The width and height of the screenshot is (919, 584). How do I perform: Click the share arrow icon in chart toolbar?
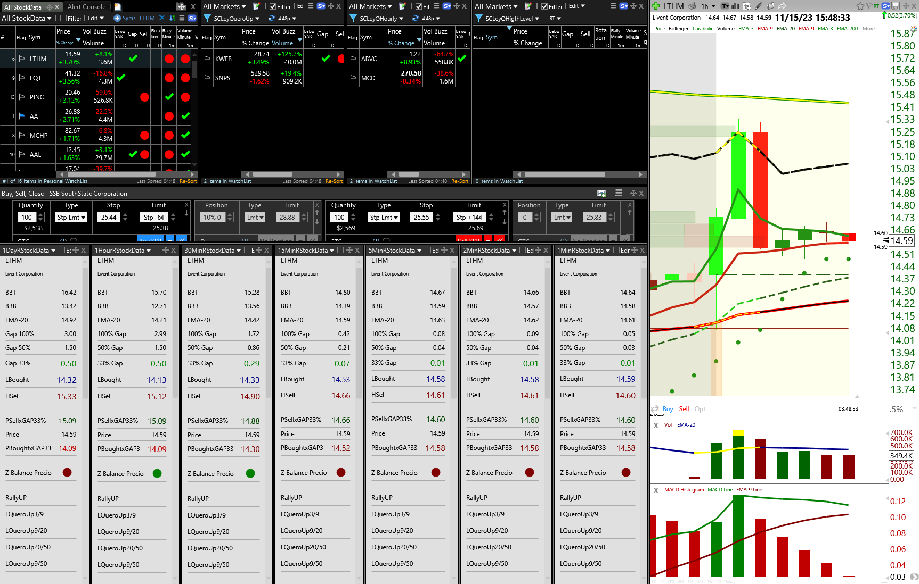tap(782, 6)
